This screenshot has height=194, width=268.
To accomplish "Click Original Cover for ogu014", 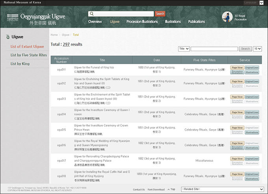I will tap(252, 112).
